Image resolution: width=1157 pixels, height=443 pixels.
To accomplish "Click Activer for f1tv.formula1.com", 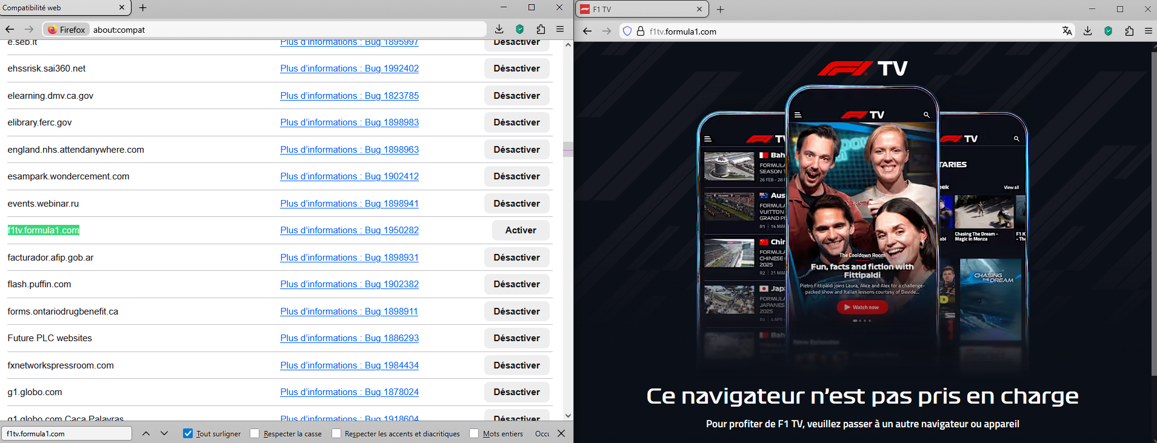I will [521, 230].
